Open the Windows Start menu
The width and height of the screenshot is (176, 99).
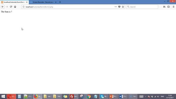point(3,97)
